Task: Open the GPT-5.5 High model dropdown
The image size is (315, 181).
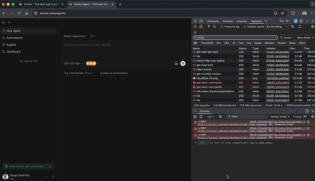Action: click(73, 64)
